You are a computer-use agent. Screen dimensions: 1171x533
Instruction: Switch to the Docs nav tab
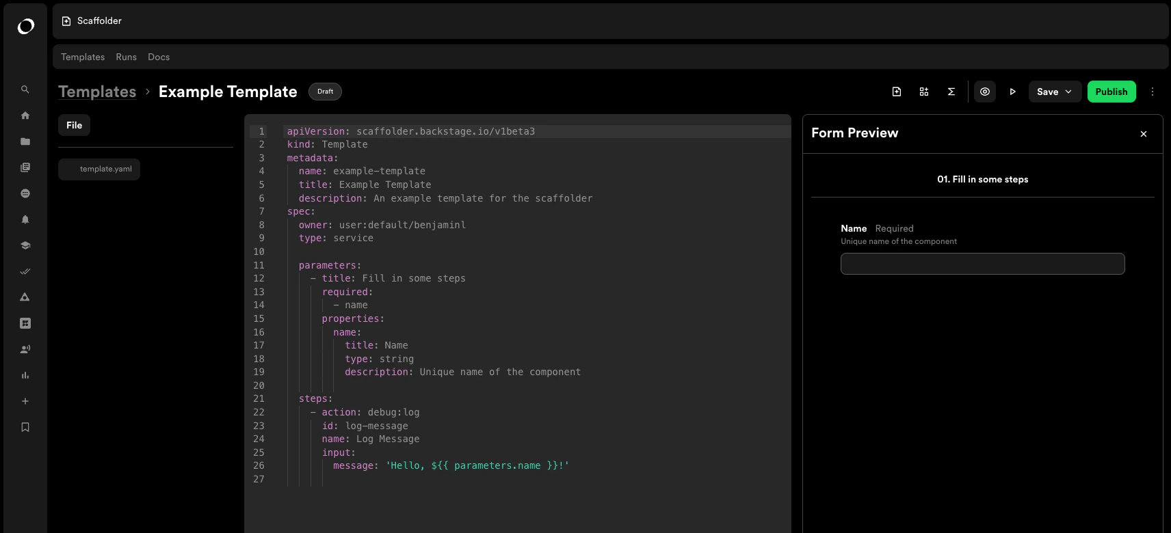pyautogui.click(x=159, y=57)
